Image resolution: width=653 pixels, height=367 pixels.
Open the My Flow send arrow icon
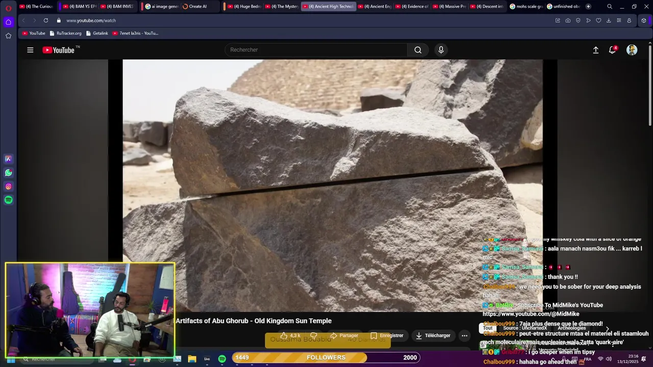point(588,20)
